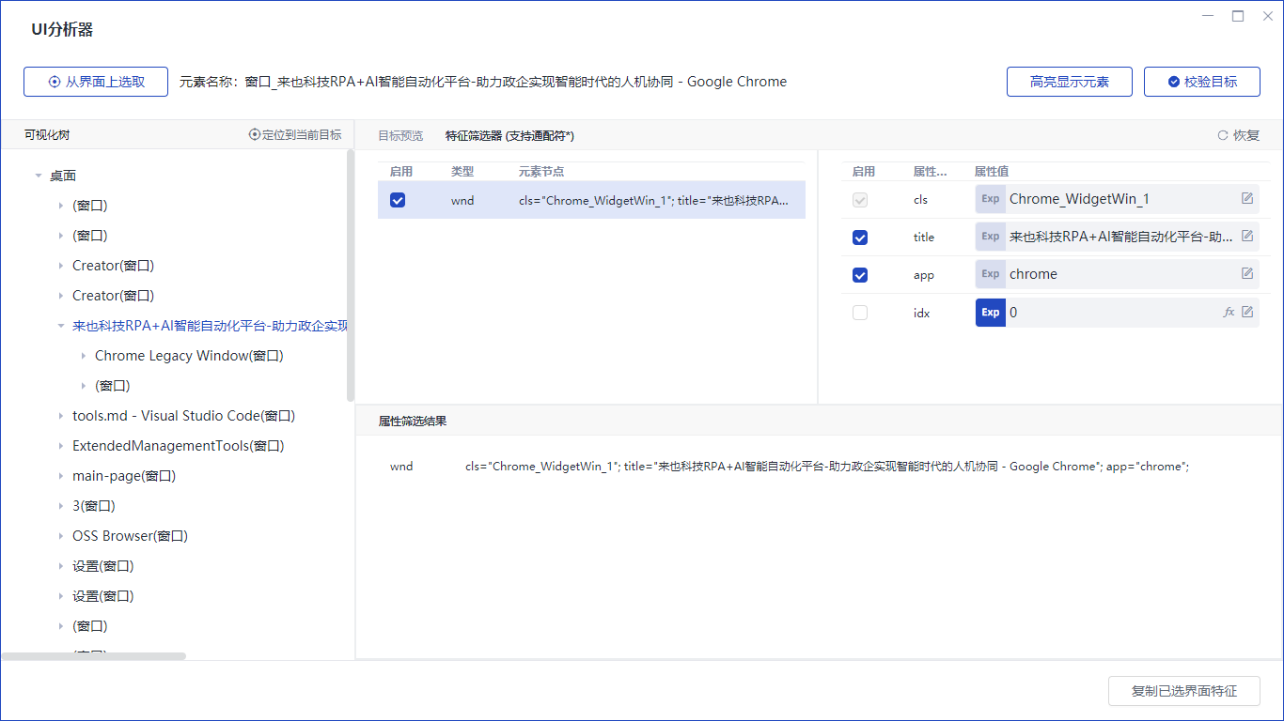1284x721 pixels.
Task: Minimize the UI分析器 window
Action: tap(1207, 16)
